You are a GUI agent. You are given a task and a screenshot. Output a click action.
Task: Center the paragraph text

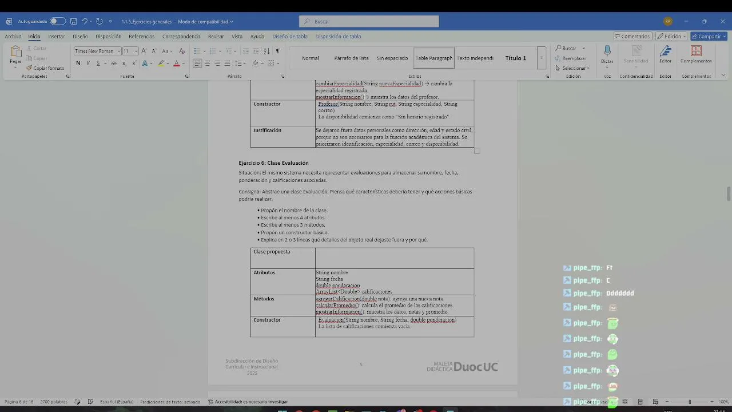point(207,64)
